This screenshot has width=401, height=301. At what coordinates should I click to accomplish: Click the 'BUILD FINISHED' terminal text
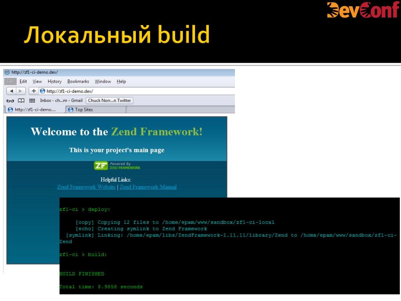click(x=82, y=274)
